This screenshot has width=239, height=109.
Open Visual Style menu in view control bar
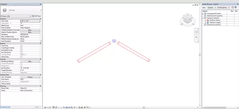56,107
